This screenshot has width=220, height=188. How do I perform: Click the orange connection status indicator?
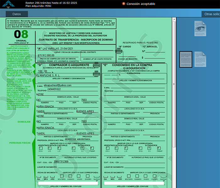point(124,4)
